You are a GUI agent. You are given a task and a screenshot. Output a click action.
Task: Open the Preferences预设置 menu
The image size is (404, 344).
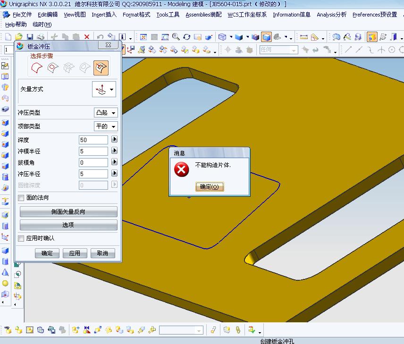(x=375, y=15)
